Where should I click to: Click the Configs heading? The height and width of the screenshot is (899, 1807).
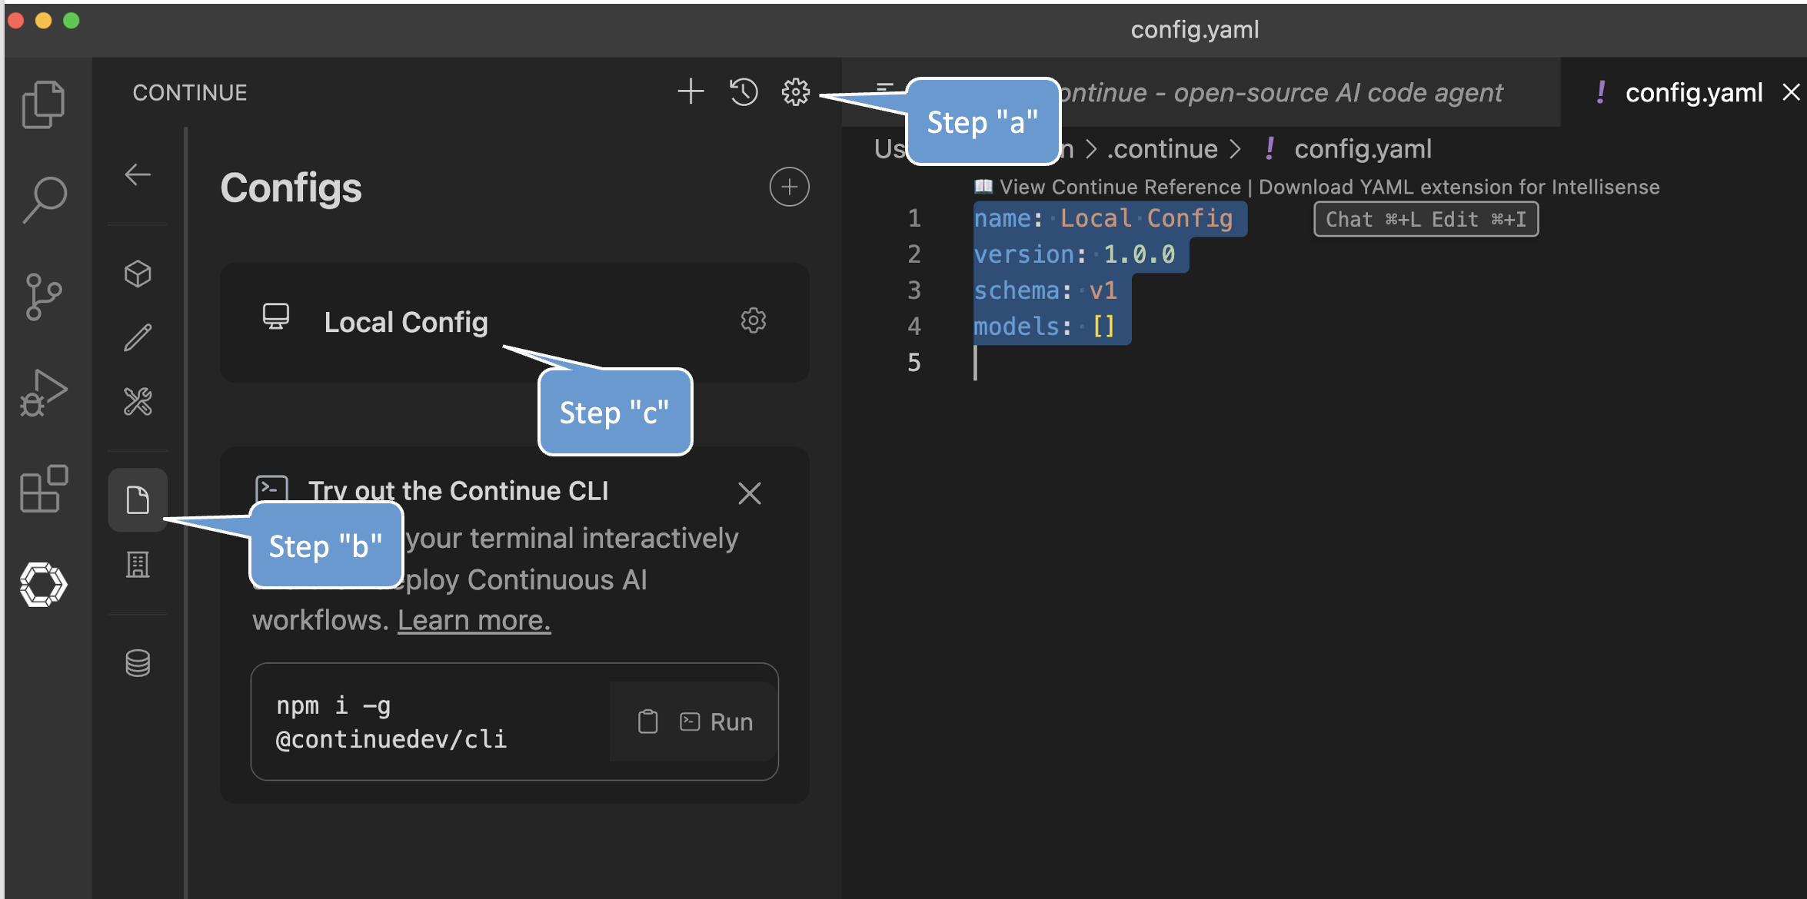291,187
